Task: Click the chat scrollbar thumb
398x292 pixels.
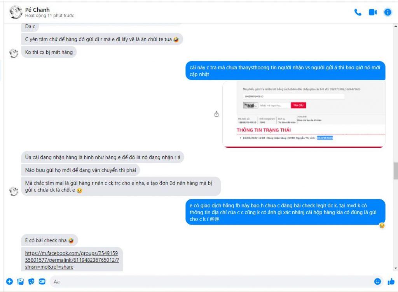Action: (x=395, y=171)
